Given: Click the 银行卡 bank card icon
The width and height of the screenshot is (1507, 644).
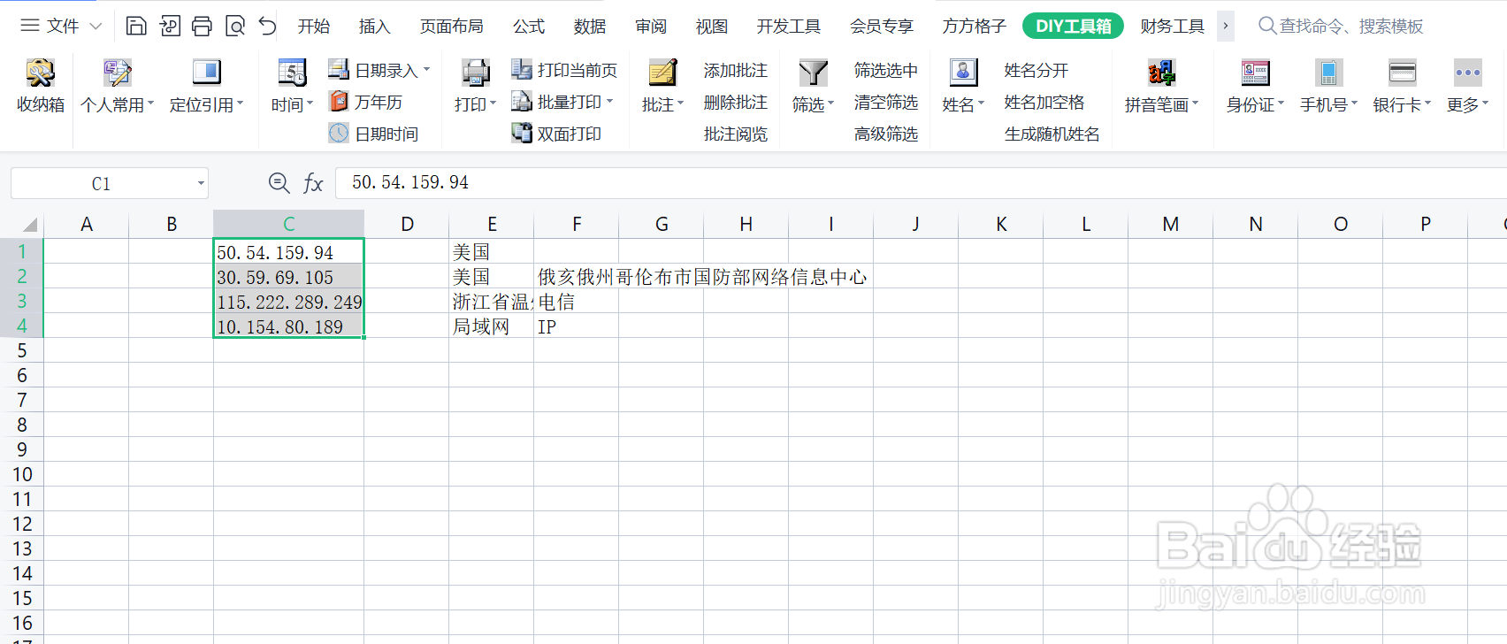Looking at the screenshot, I should point(1402,73).
